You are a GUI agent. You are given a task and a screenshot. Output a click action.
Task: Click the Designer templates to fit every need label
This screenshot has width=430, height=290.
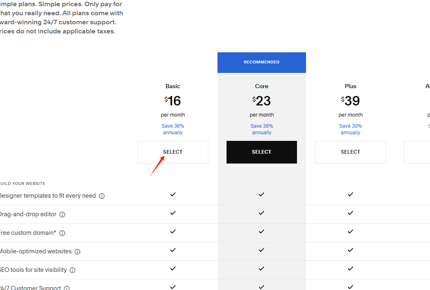[x=47, y=196]
